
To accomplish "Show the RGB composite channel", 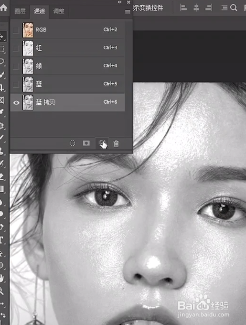I will [16, 30].
